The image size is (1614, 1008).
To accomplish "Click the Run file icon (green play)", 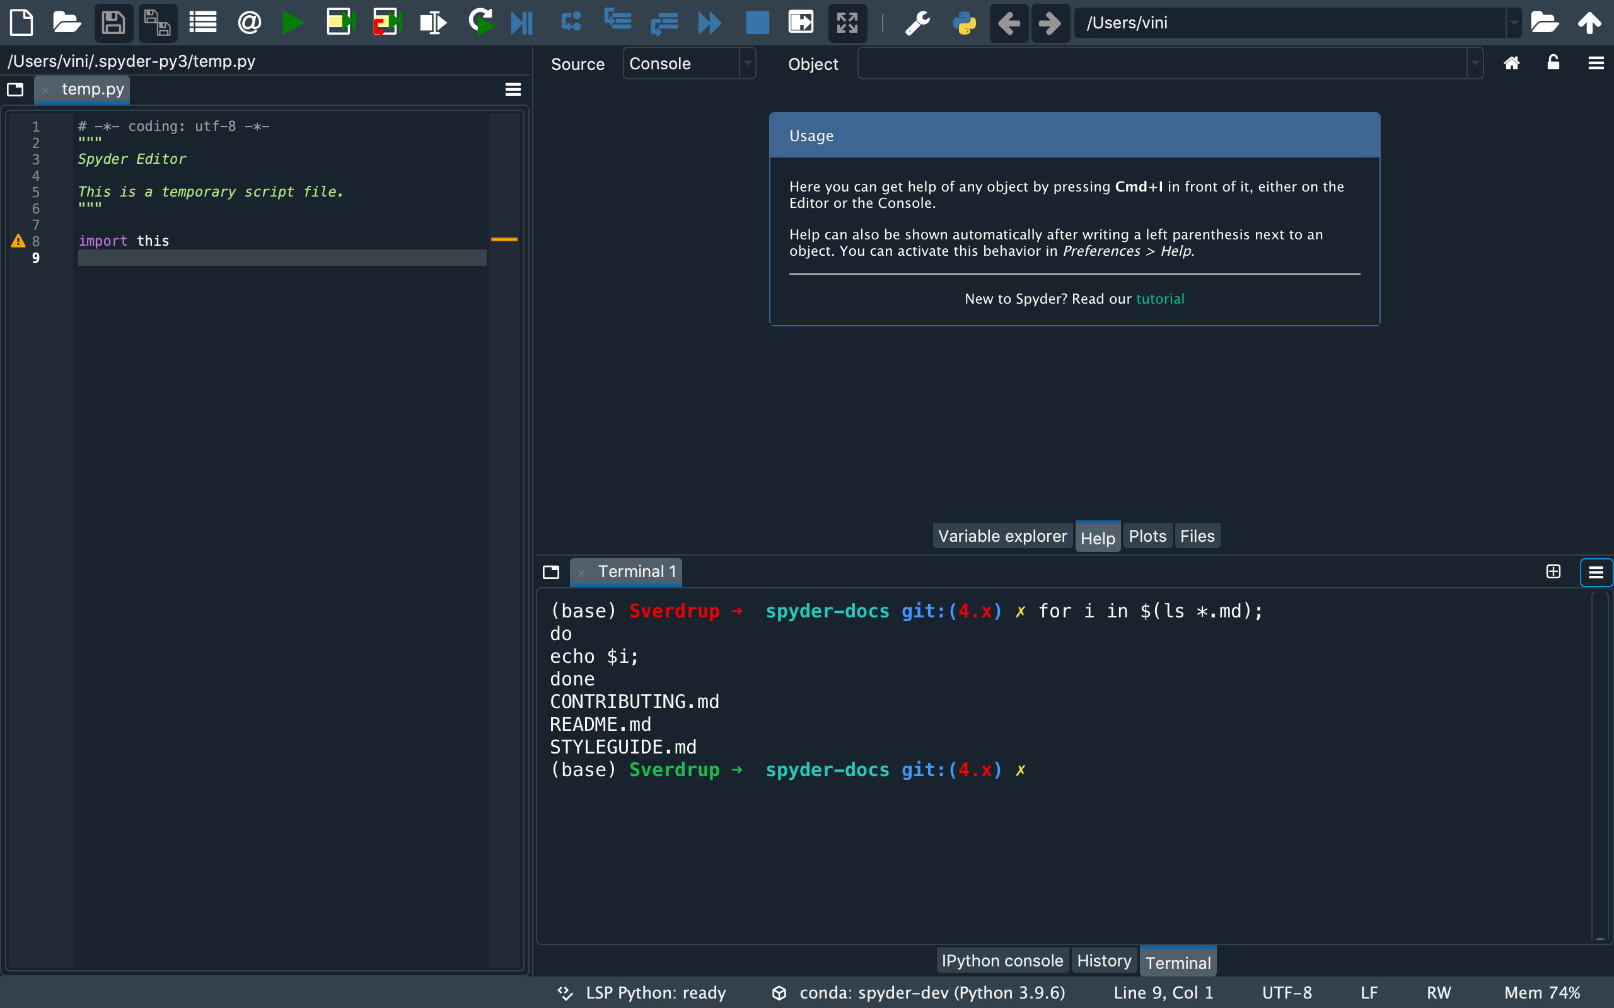I will point(292,22).
